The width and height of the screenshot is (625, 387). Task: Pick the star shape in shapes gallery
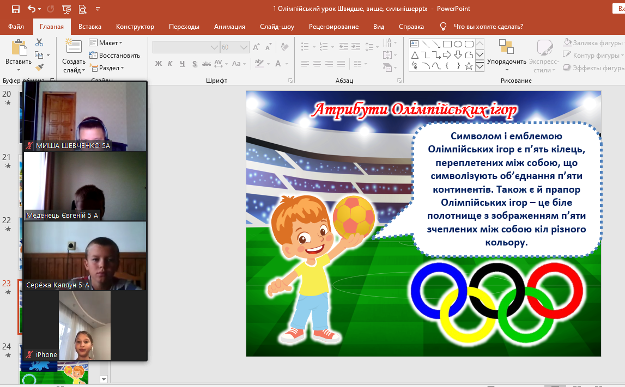pyautogui.click(x=469, y=66)
